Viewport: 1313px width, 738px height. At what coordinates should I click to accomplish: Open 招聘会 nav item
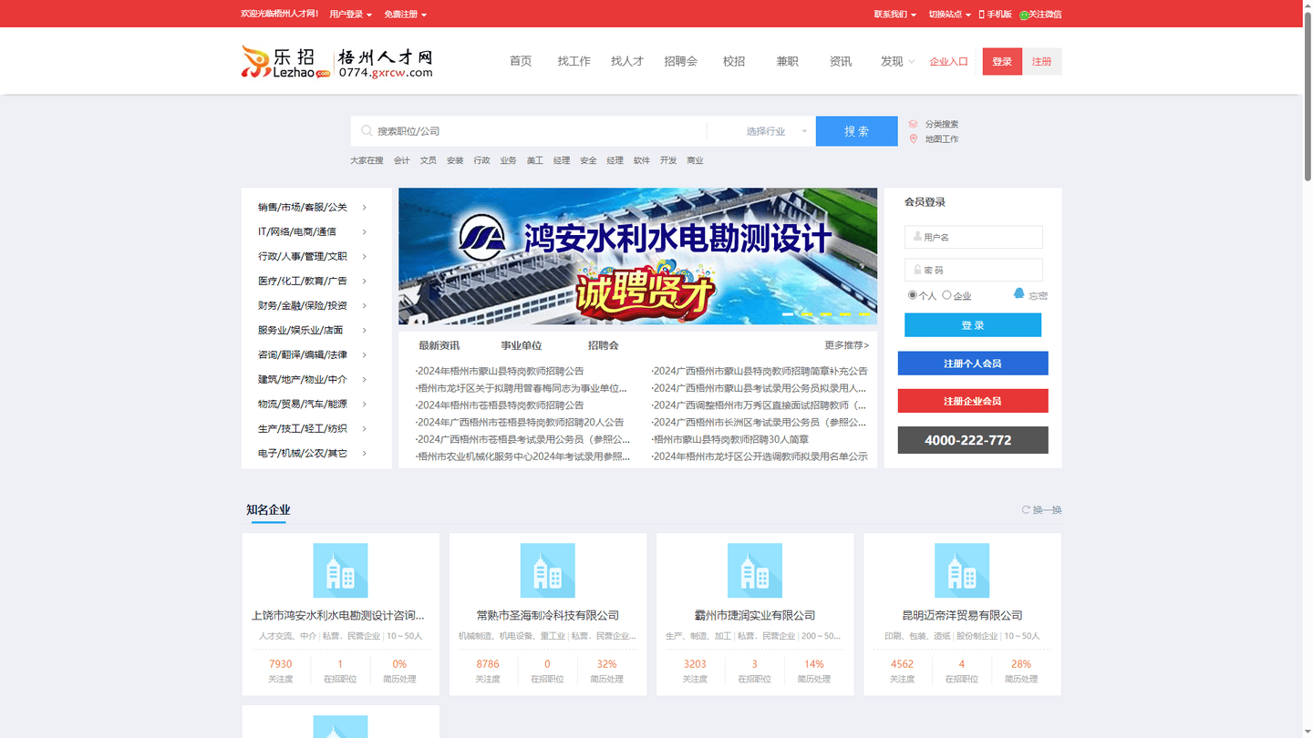[x=680, y=61]
